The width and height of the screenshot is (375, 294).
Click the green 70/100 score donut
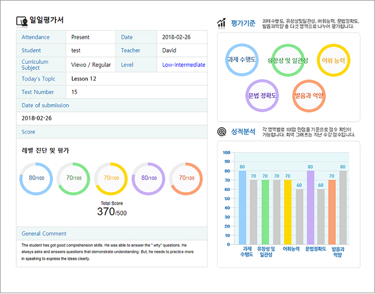point(73,178)
